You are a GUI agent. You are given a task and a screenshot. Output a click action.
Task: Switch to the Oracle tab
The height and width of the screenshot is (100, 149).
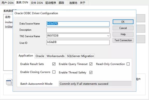click(40, 56)
